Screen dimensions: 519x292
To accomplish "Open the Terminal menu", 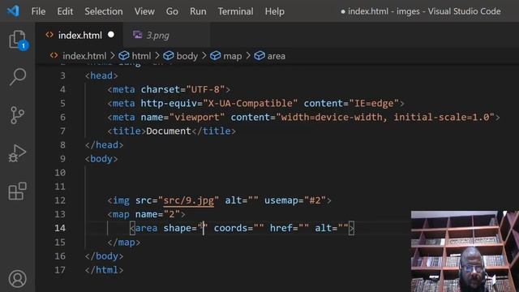I will 235,11.
